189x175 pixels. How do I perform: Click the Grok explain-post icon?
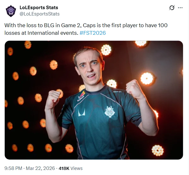tap(172, 8)
